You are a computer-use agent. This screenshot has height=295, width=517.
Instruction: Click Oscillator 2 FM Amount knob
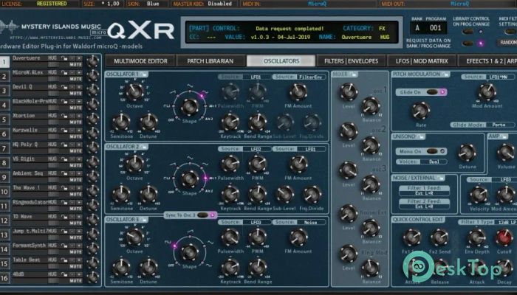(x=298, y=164)
